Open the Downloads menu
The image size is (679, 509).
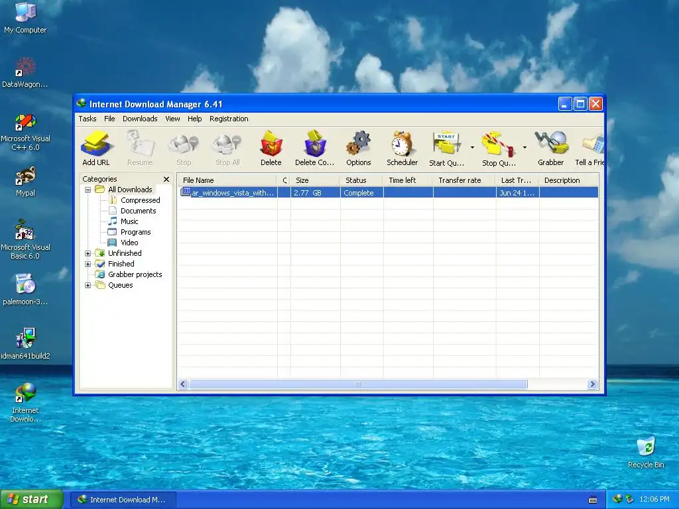pyautogui.click(x=140, y=119)
